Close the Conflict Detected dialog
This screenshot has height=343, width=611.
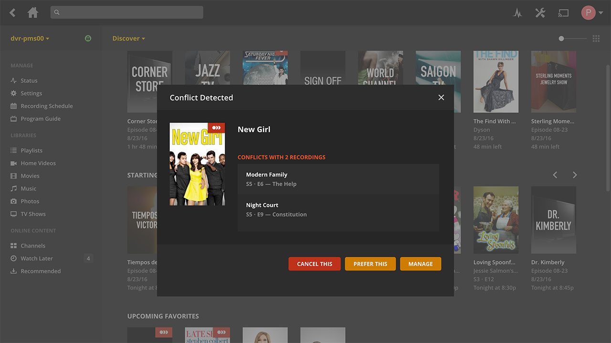click(x=441, y=97)
